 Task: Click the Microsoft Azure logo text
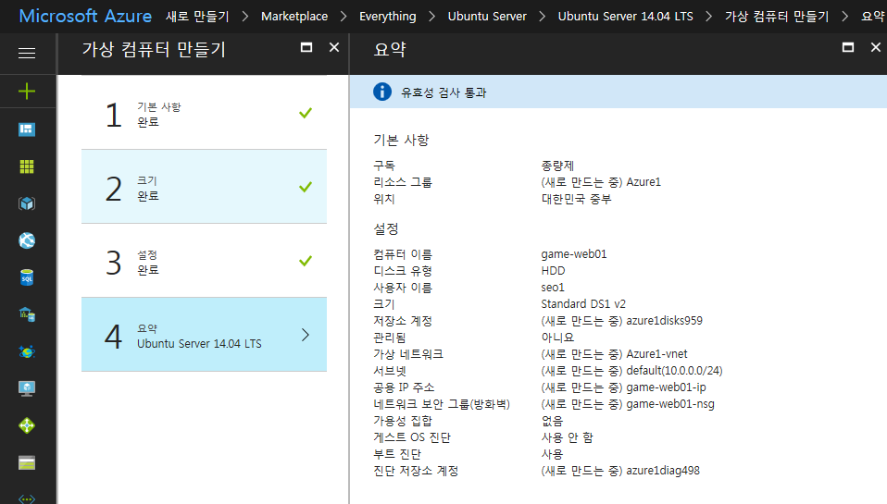(x=85, y=16)
